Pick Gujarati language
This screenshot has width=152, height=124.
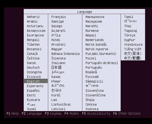coord(58,31)
